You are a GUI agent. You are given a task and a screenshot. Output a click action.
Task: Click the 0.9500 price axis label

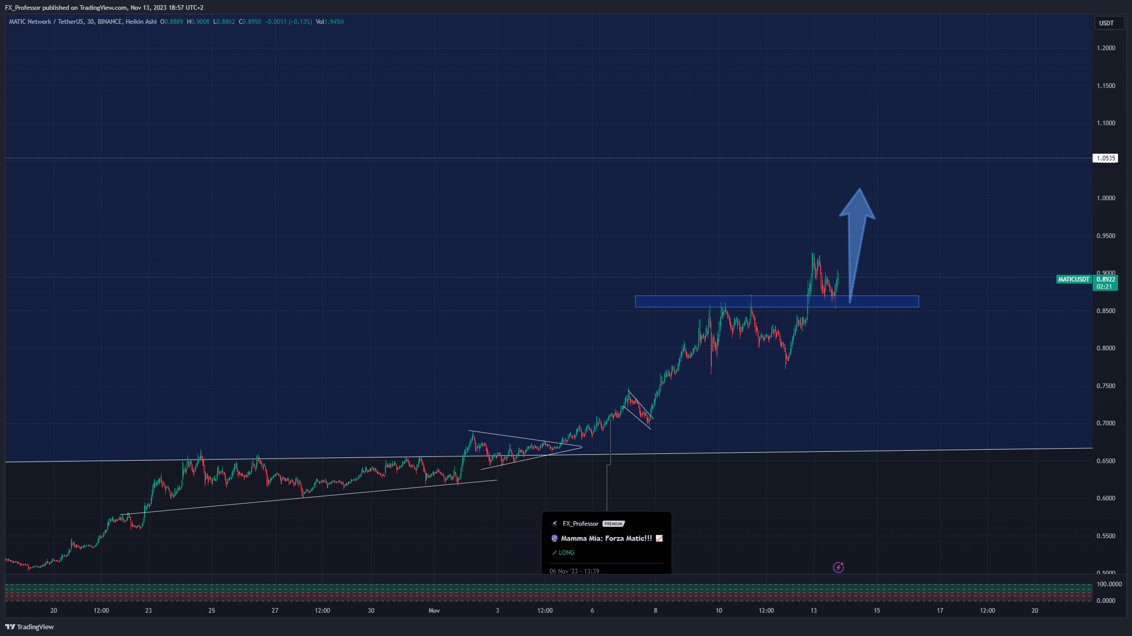click(1106, 236)
